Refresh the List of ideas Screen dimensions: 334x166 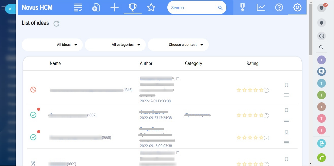56,24
